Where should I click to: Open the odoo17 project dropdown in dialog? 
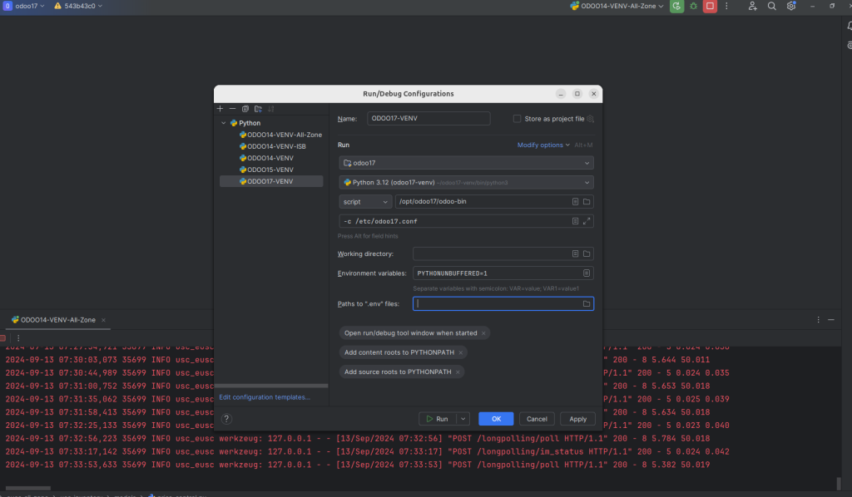466,163
